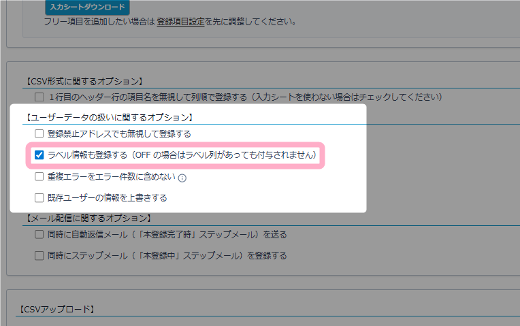Click the 本登録完了時 auto-reply mail label text
Image resolution: width=520 pixels, height=326 pixels.
click(x=167, y=235)
